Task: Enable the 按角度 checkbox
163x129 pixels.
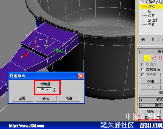Action: coord(143,75)
